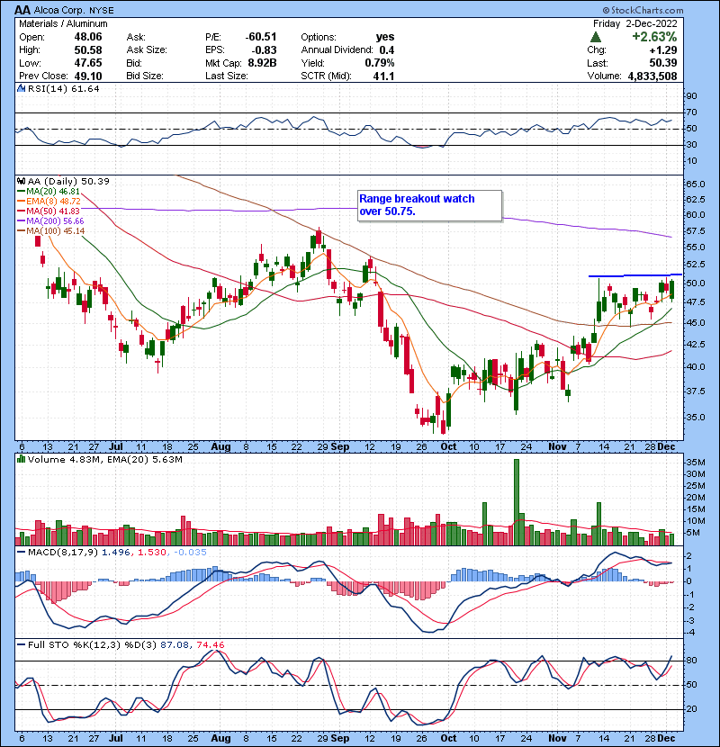Click the -4 level on MACD axis
Viewport: 720px width, 747px height.
691,633
